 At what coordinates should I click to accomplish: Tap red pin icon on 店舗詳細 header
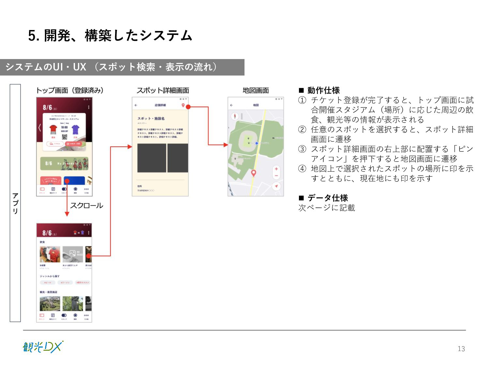pyautogui.click(x=183, y=106)
